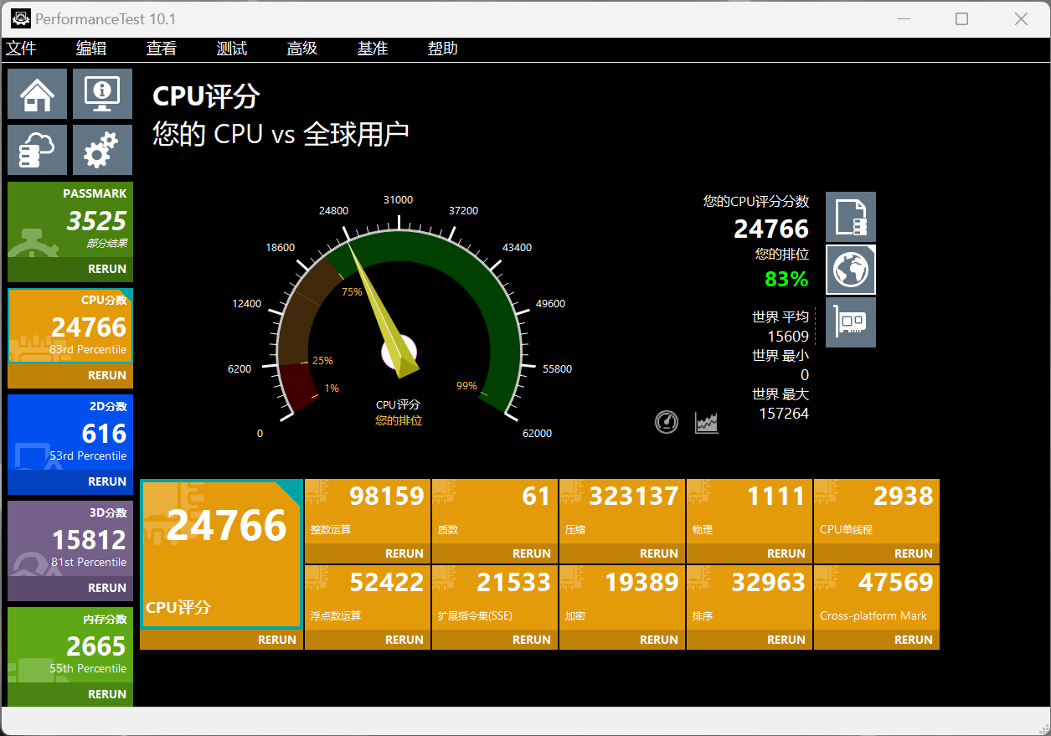This screenshot has width=1051, height=736.
Task: Open the cloud baseline management icon
Action: click(38, 150)
